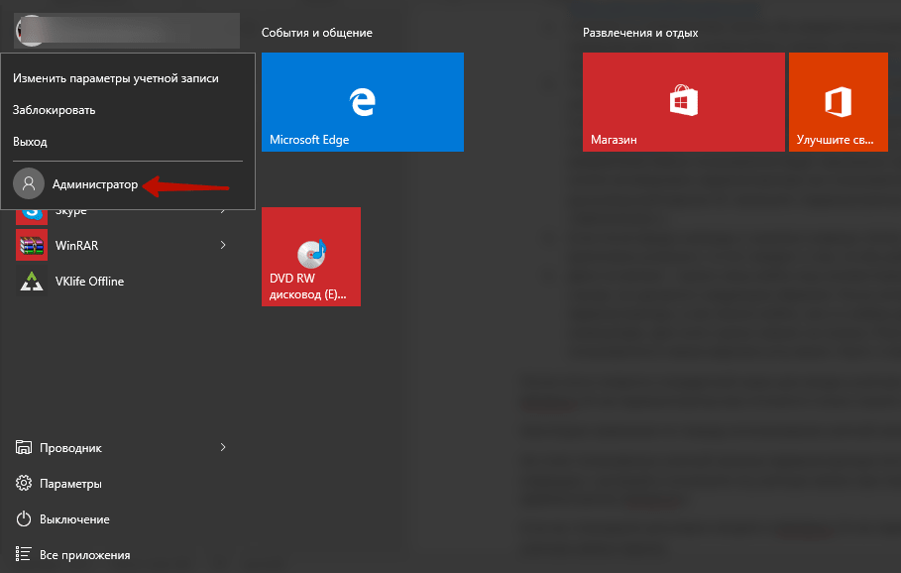Open the Microsoft Edge tile
The height and width of the screenshot is (573, 901).
coord(362,102)
